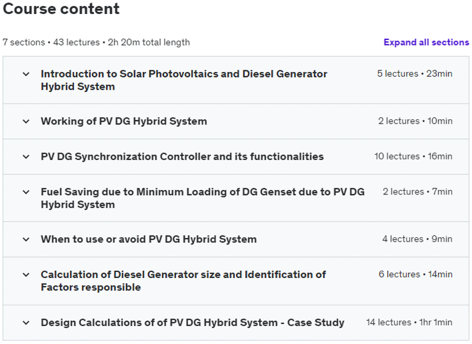Screen dimensions: 472x344
Task: Expand chevron beside Calculation of Diesel Generator size
Action: tap(26, 275)
